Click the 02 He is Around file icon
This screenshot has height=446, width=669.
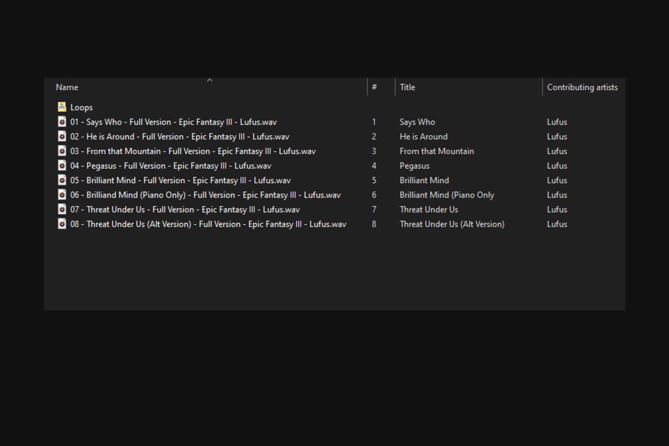[62, 136]
